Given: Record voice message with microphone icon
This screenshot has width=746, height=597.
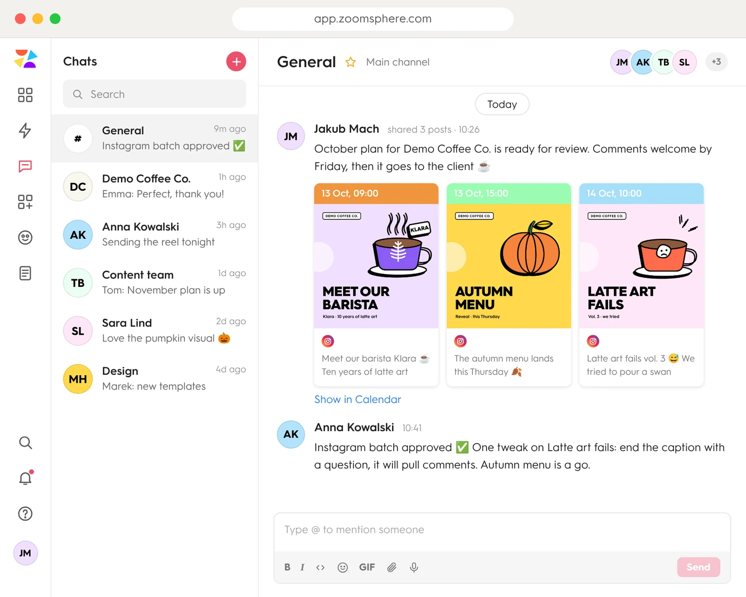Looking at the screenshot, I should pos(414,567).
